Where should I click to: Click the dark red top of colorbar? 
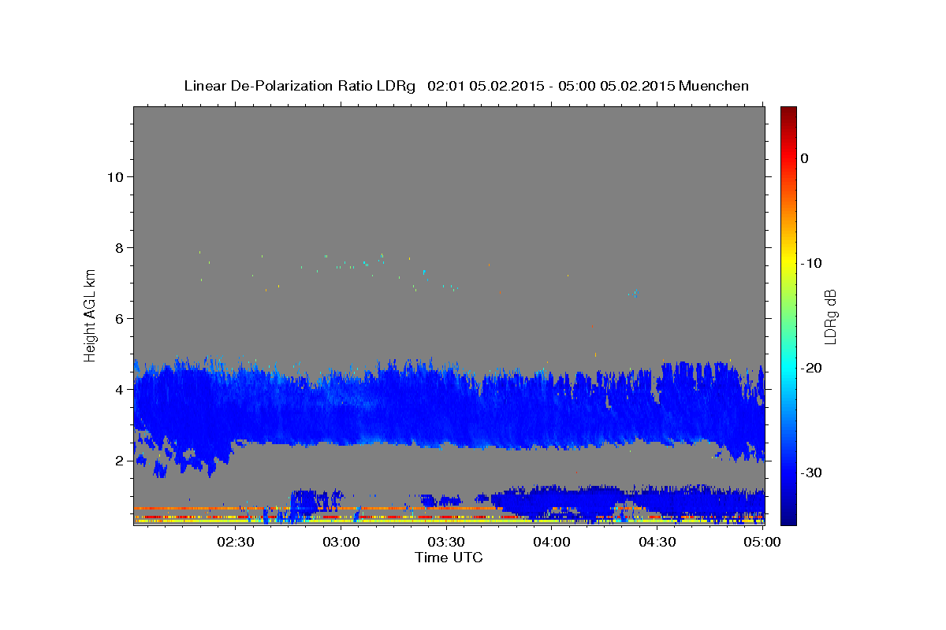point(788,114)
